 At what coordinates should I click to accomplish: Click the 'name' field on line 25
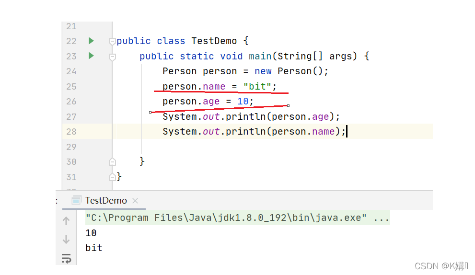pyautogui.click(x=214, y=86)
